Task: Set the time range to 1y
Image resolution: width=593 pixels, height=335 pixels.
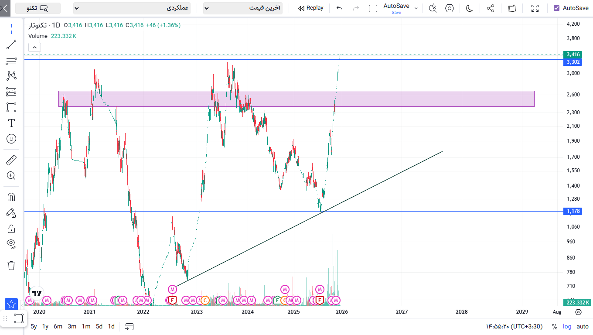Action: click(x=45, y=326)
